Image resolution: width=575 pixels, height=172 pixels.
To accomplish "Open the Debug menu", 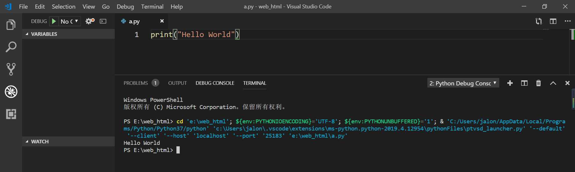I will pyautogui.click(x=125, y=7).
